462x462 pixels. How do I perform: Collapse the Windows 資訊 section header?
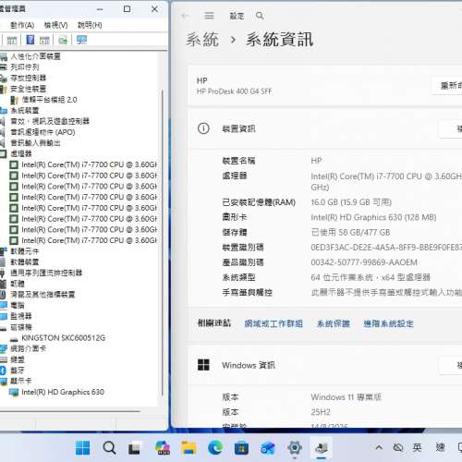tap(325, 365)
